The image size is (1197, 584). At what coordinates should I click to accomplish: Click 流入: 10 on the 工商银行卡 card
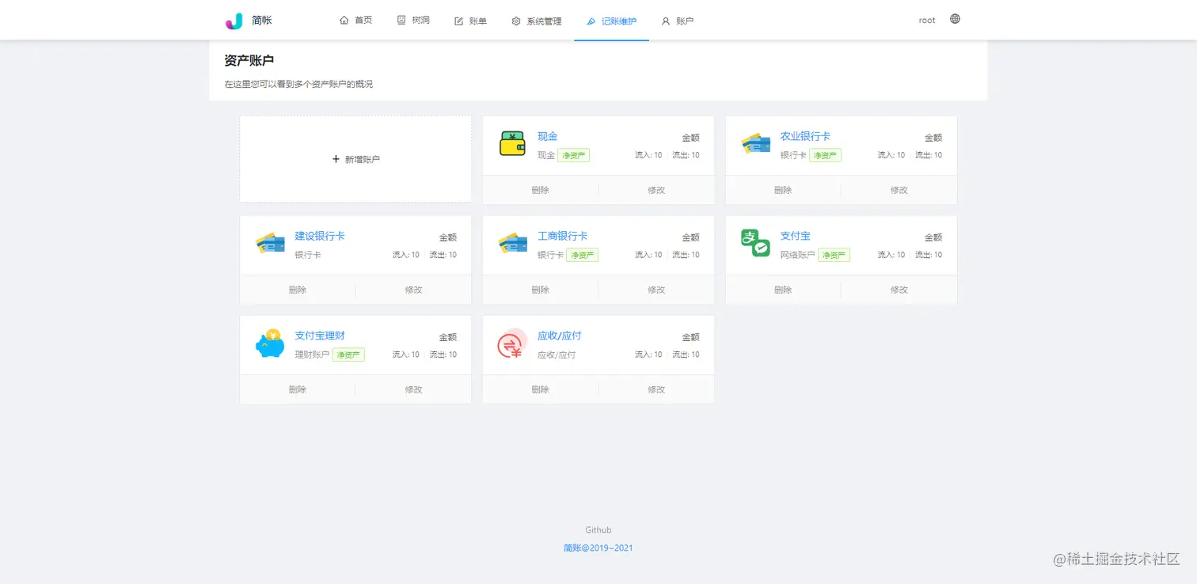pos(648,255)
